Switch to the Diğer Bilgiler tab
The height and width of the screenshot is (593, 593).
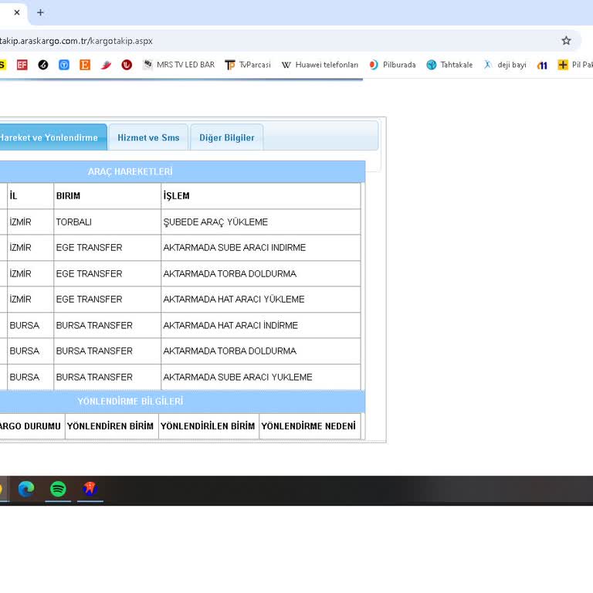(226, 137)
